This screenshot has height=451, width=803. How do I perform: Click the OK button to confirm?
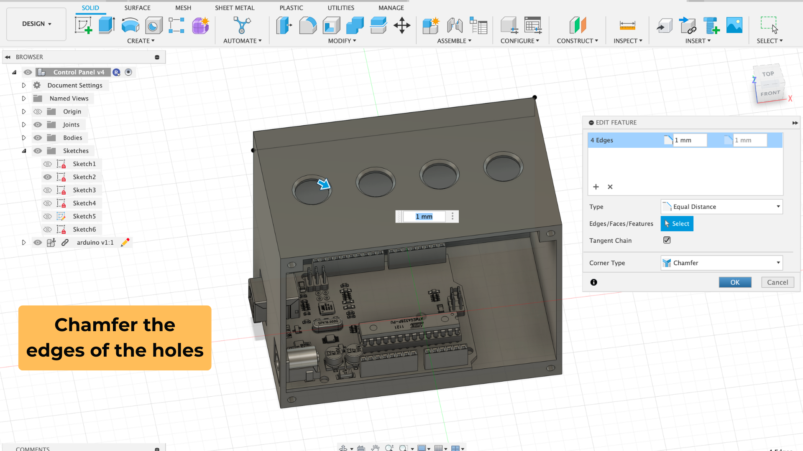(x=734, y=282)
